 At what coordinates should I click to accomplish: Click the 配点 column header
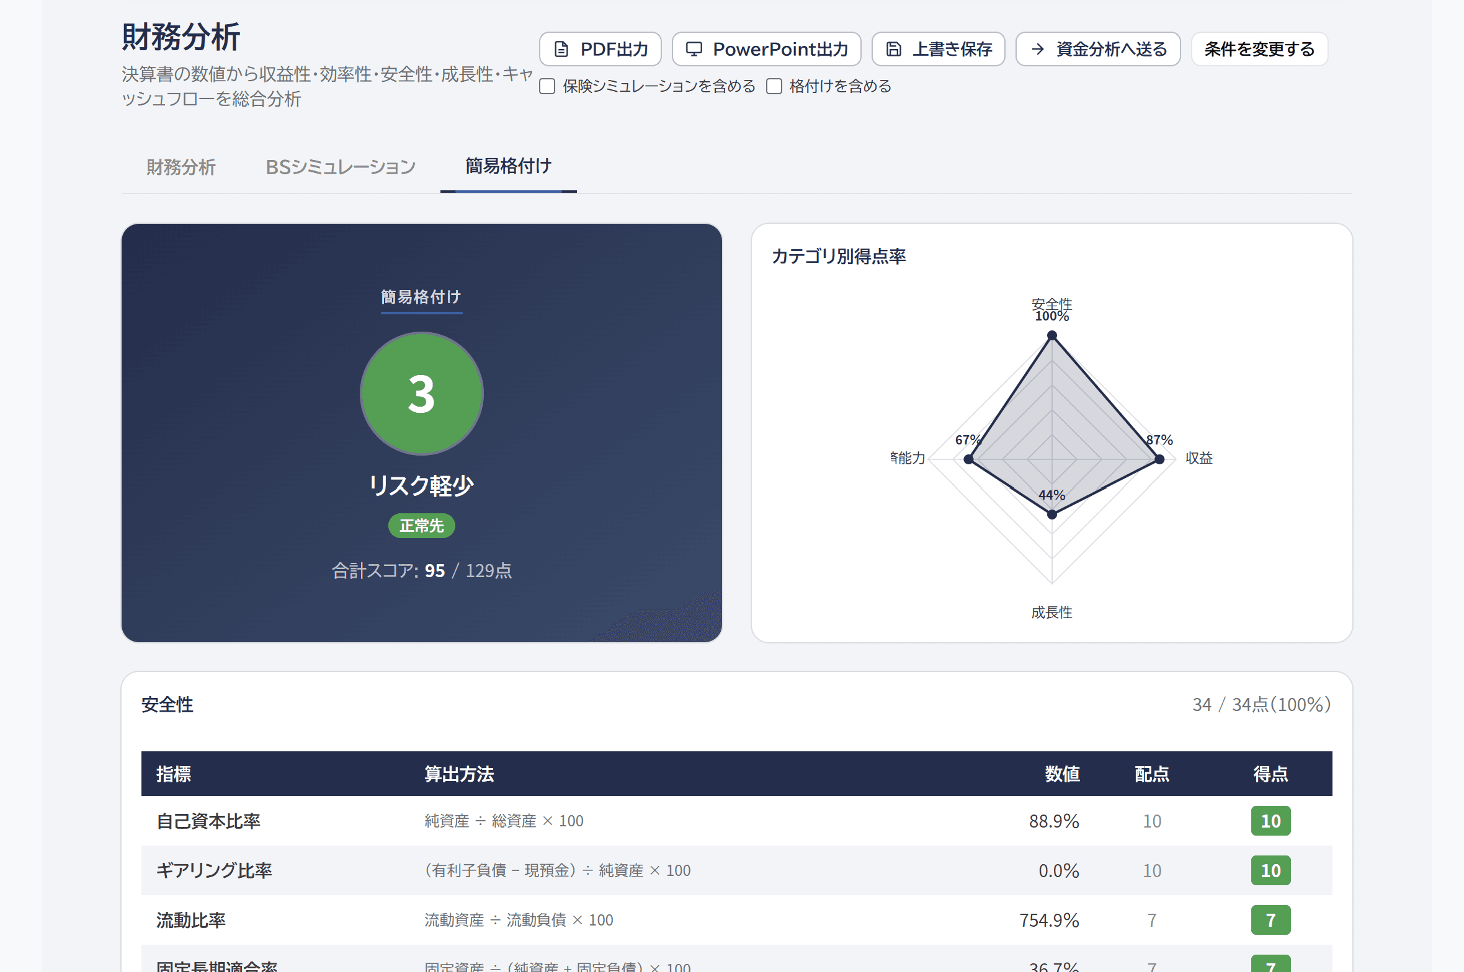(x=1152, y=774)
